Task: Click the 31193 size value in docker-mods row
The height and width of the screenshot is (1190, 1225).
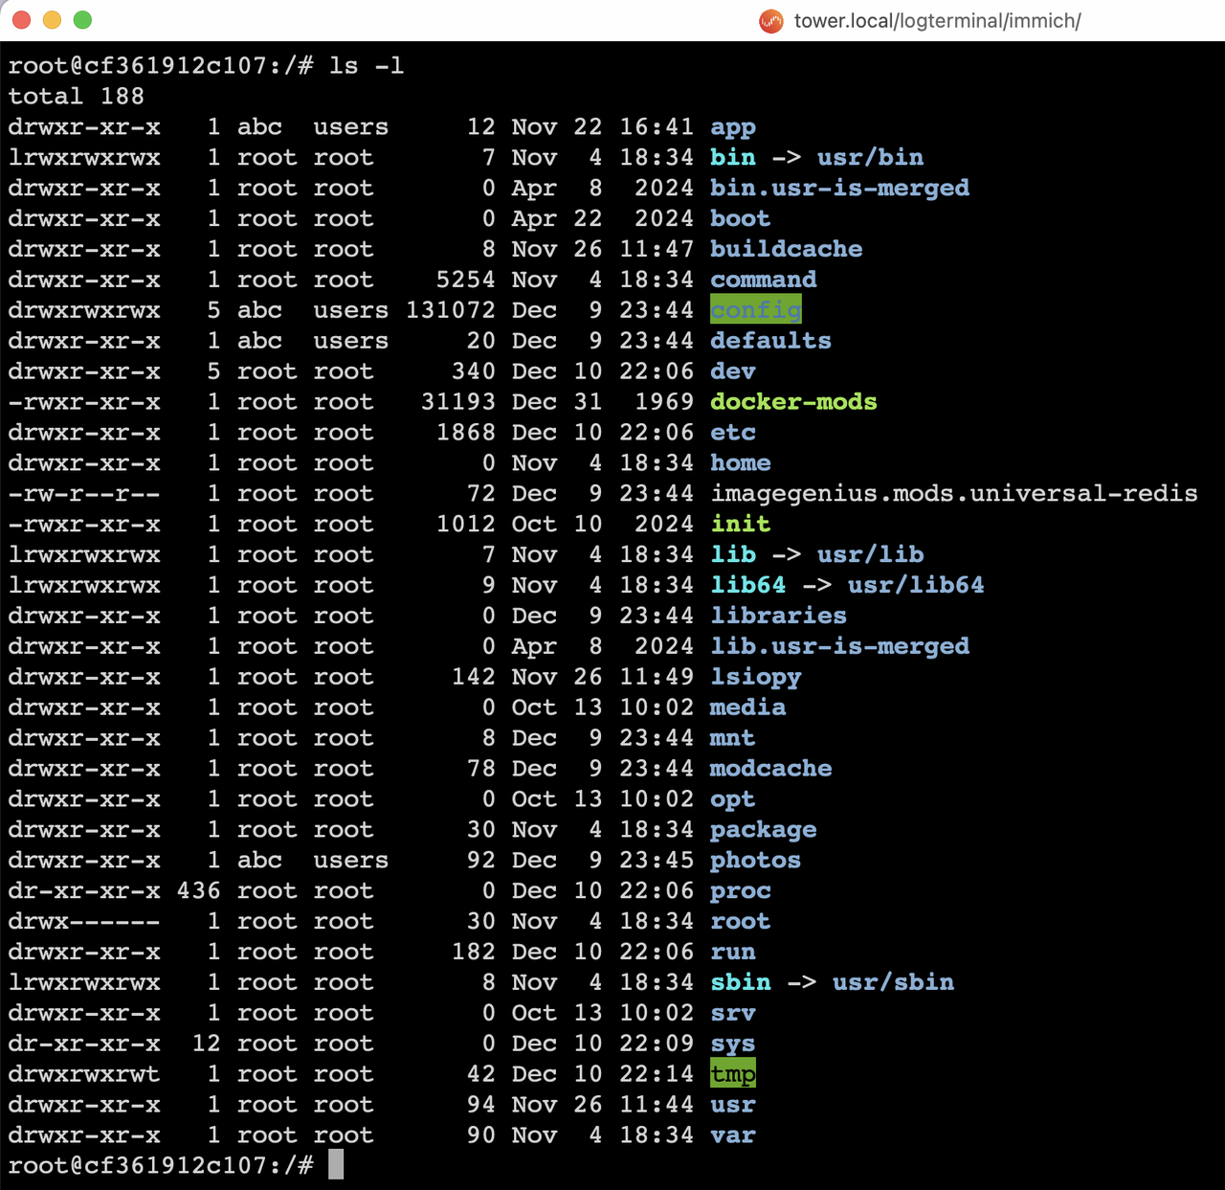Action: 458,402
